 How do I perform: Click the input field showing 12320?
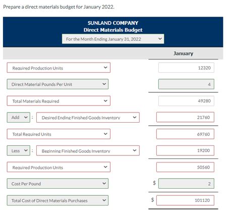tap(186, 68)
